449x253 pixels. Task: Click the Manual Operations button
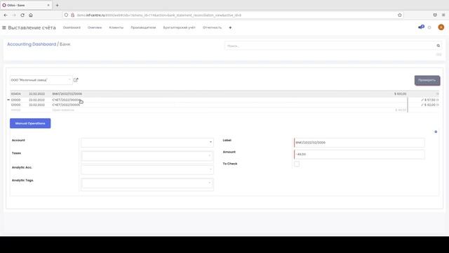30,124
